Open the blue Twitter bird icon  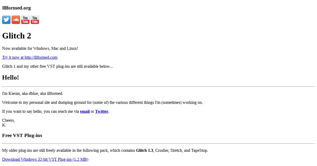click(x=6, y=20)
